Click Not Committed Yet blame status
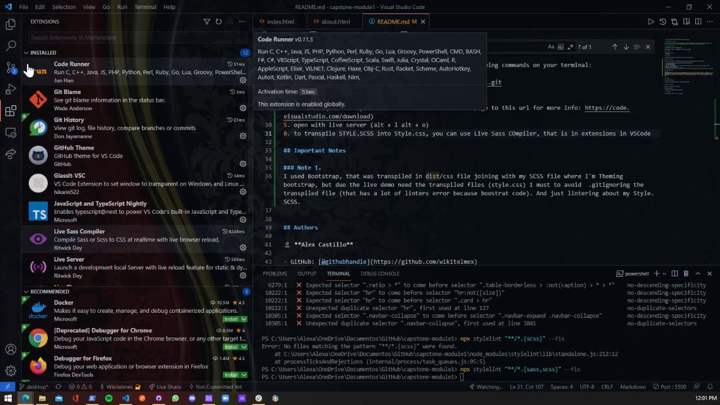Image resolution: width=720 pixels, height=405 pixels. tap(215, 387)
